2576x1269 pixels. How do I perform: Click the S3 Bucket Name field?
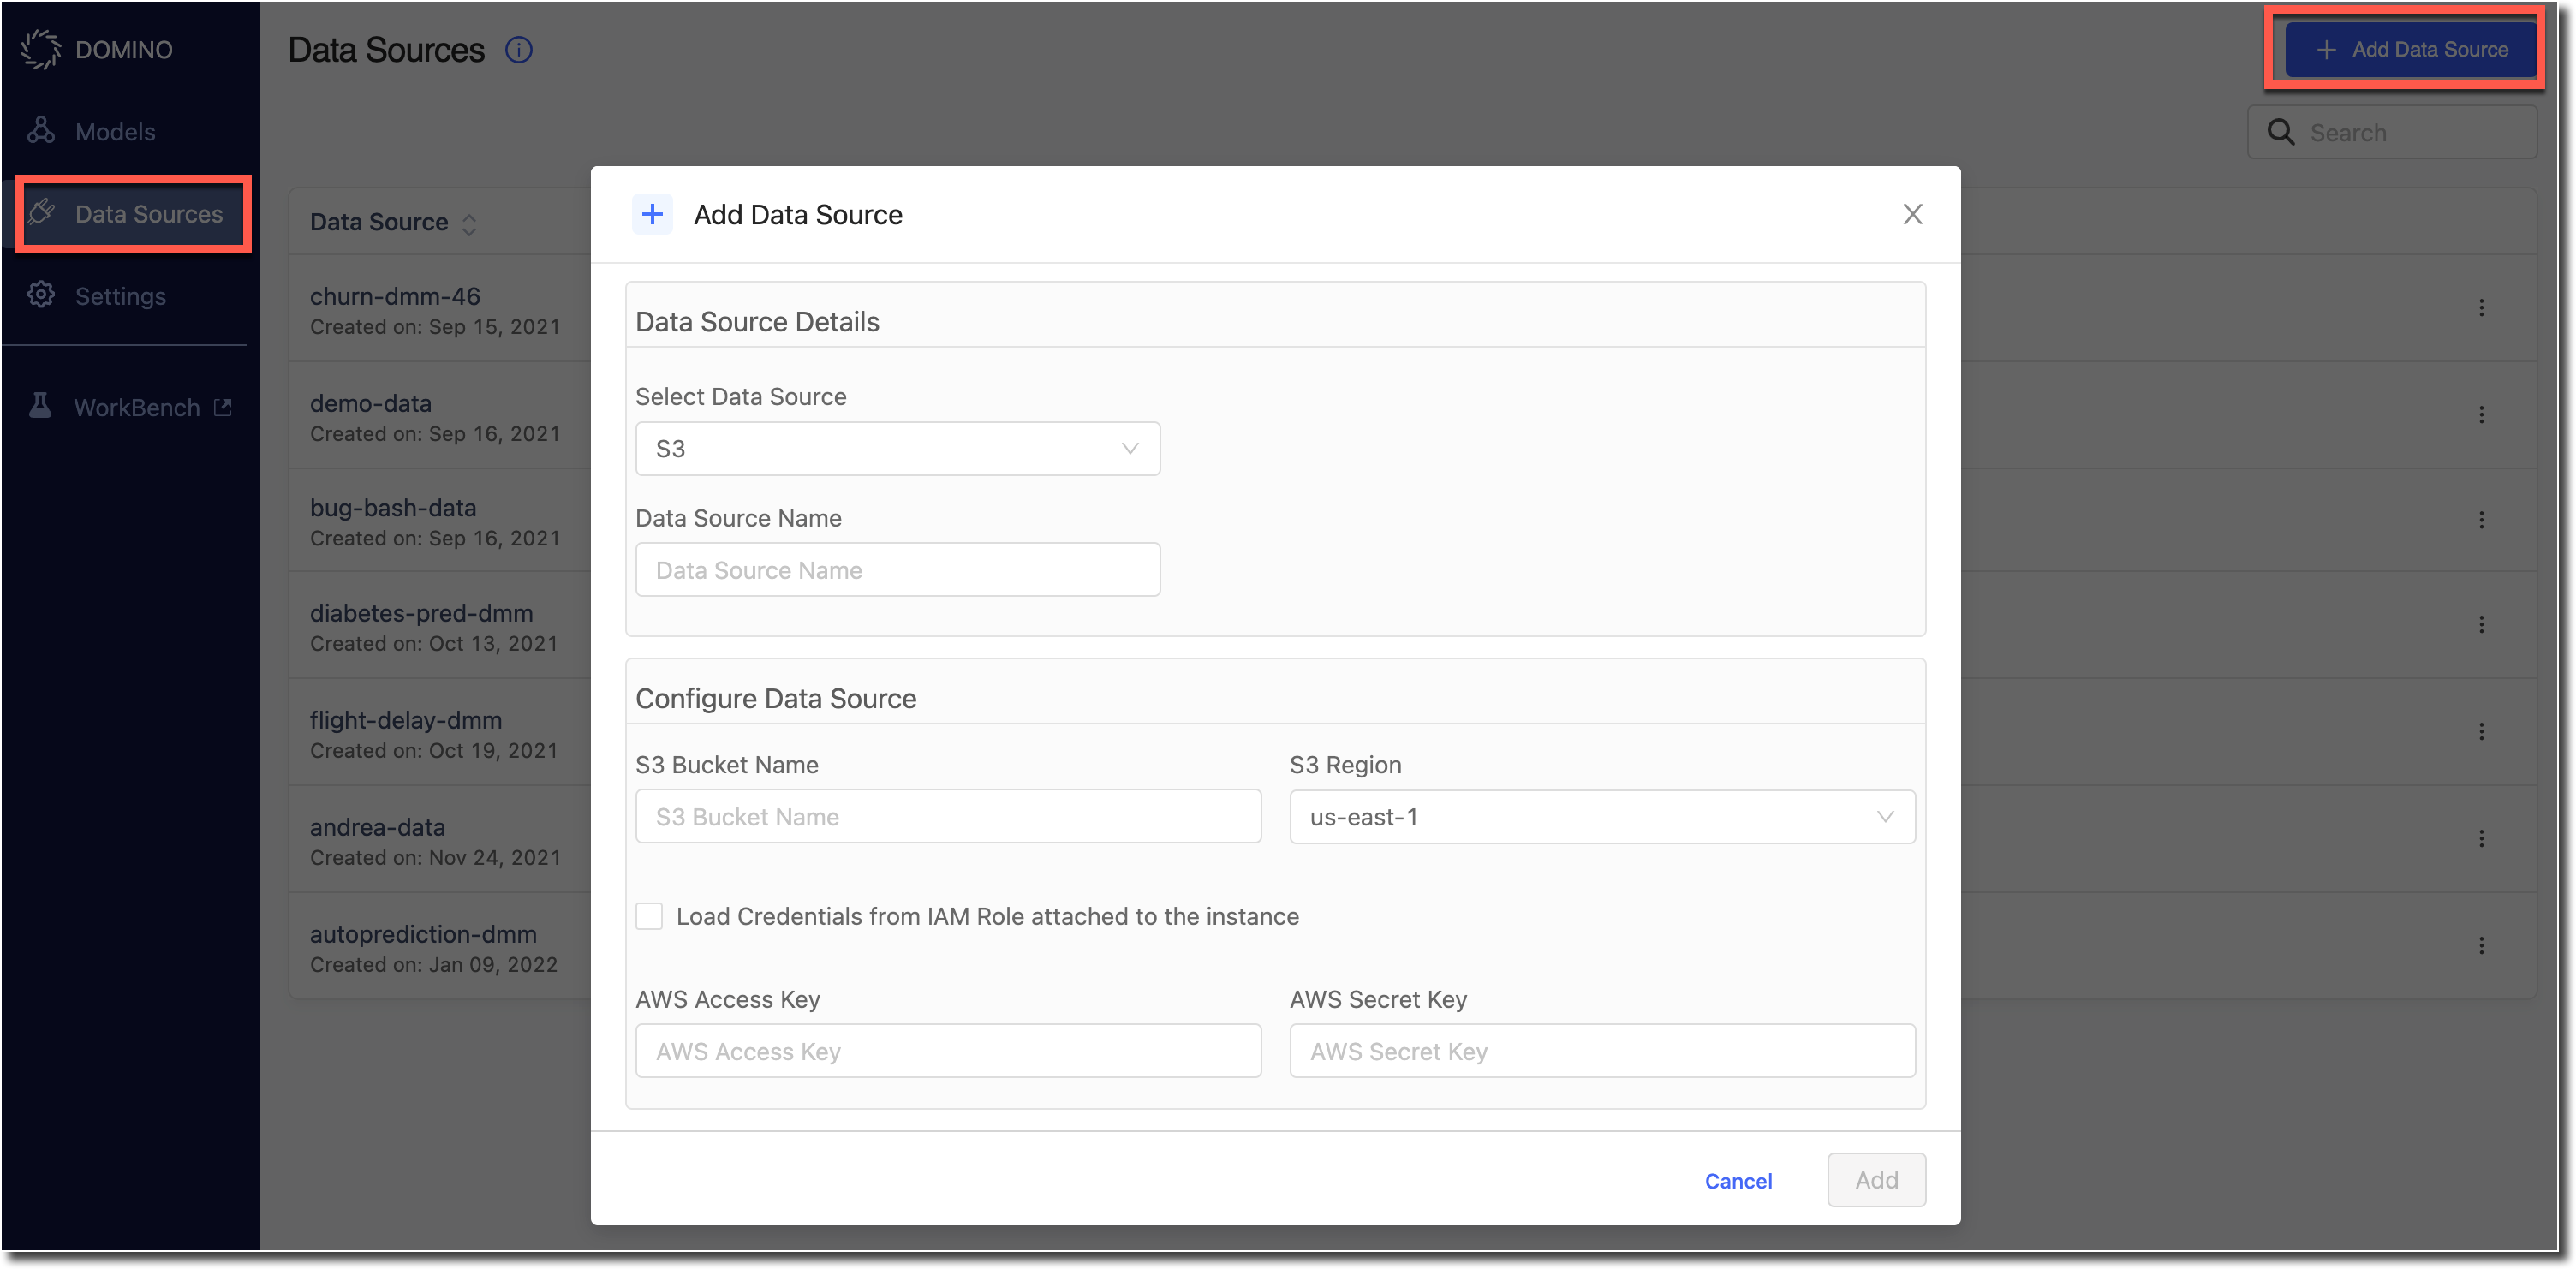[948, 817]
